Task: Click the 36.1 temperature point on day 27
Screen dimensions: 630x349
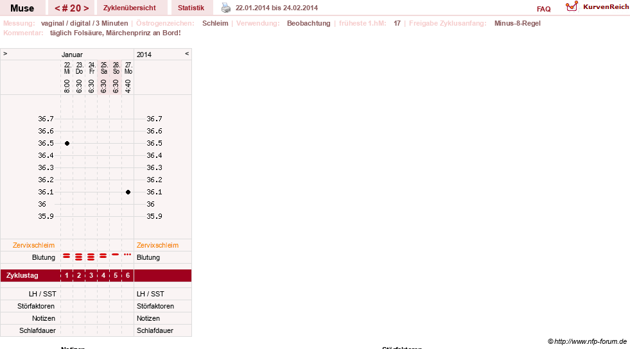Action: [x=128, y=192]
